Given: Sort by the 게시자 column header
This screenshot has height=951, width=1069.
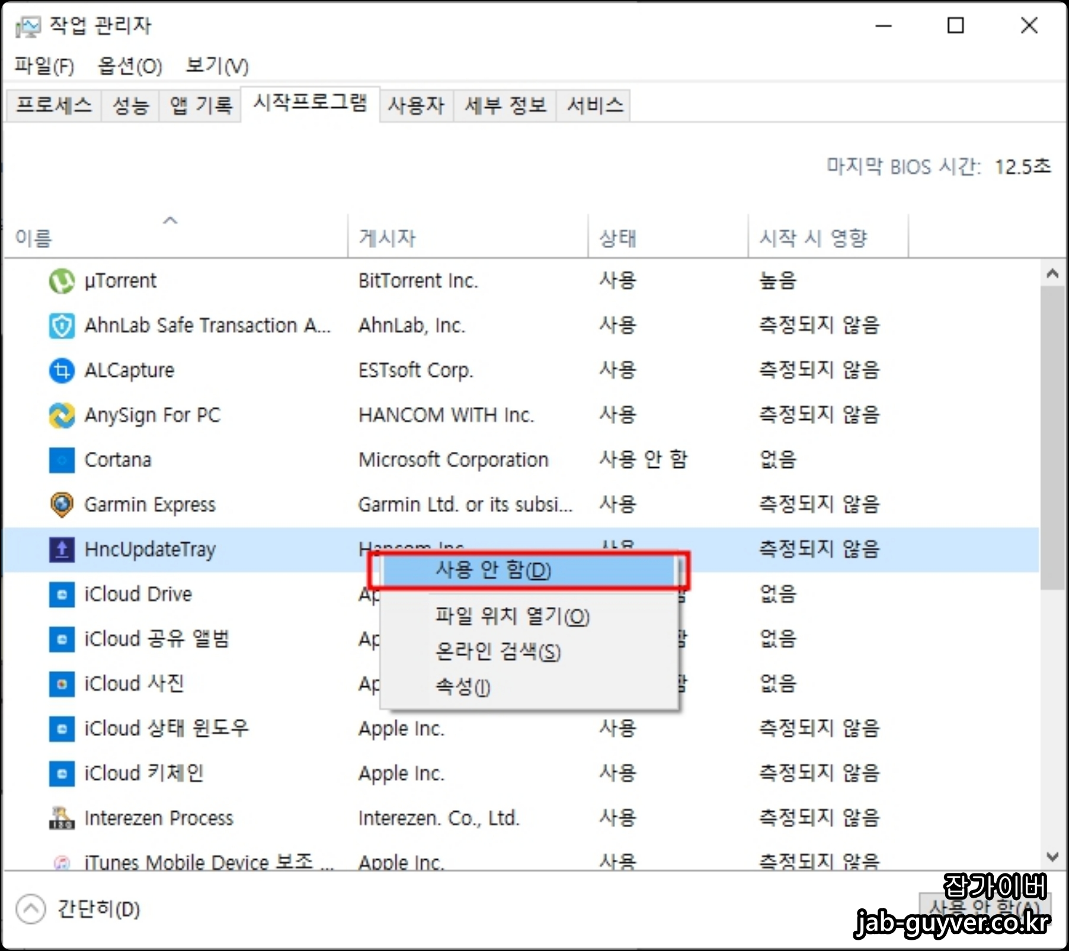Looking at the screenshot, I should coord(387,239).
